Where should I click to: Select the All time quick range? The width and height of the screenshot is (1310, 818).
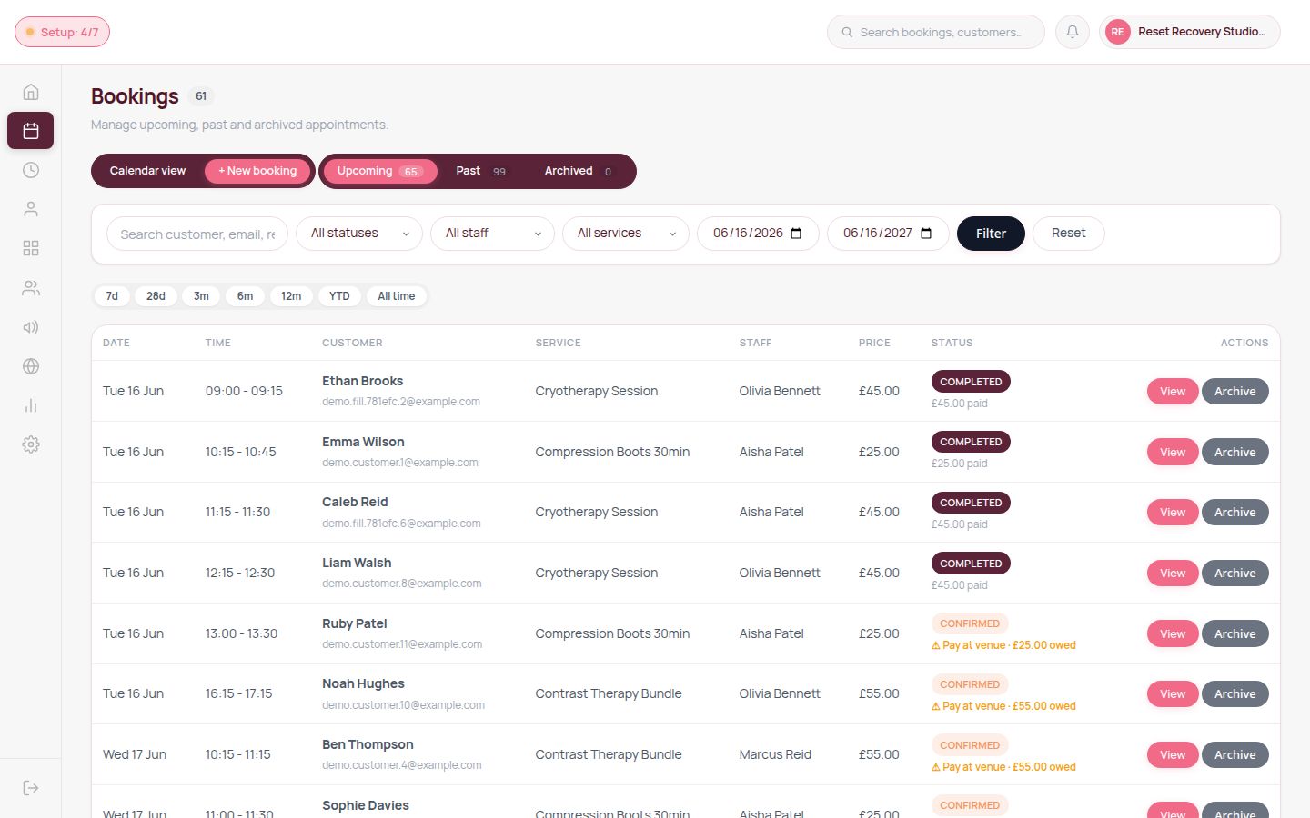[x=397, y=296]
